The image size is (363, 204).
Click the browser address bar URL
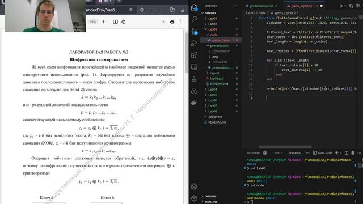click(102, 10)
